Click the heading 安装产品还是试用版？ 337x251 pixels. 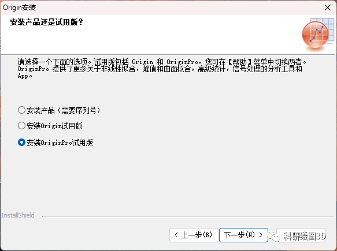coord(47,22)
